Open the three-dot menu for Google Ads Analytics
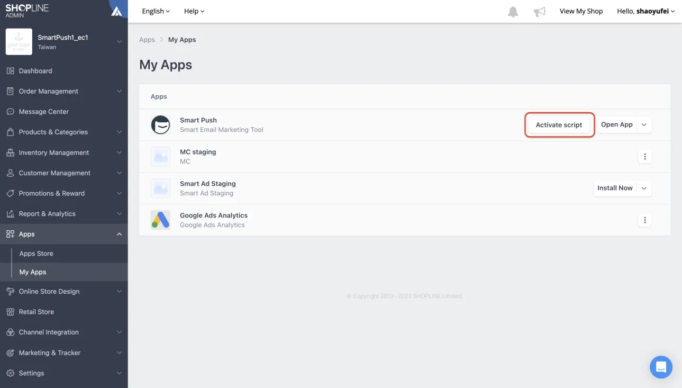682x388 pixels. (644, 220)
